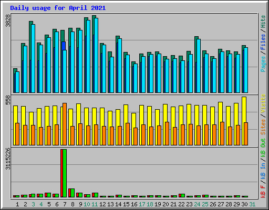Click the 'kB Out' legend label
Screen dimensions: 269x210
tap(263, 148)
